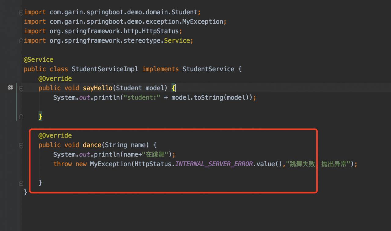Click fold marker at dance closing brace
Screen dimensions: 391x231
[x=21, y=183]
